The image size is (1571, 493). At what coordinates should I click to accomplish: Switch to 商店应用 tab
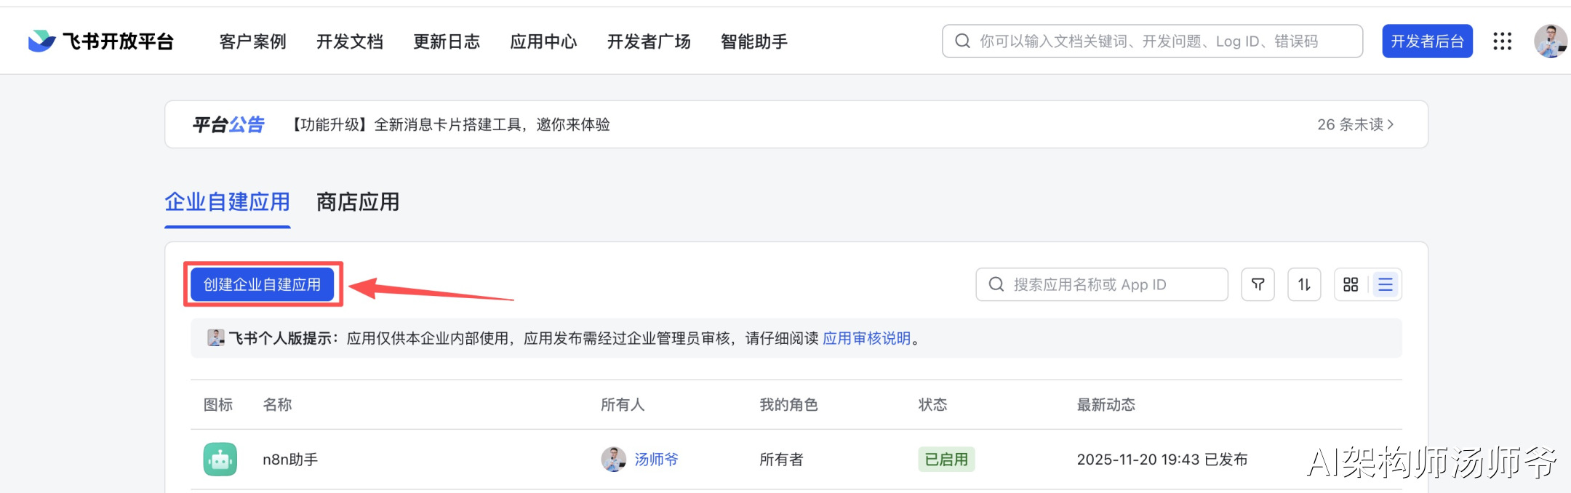point(357,201)
